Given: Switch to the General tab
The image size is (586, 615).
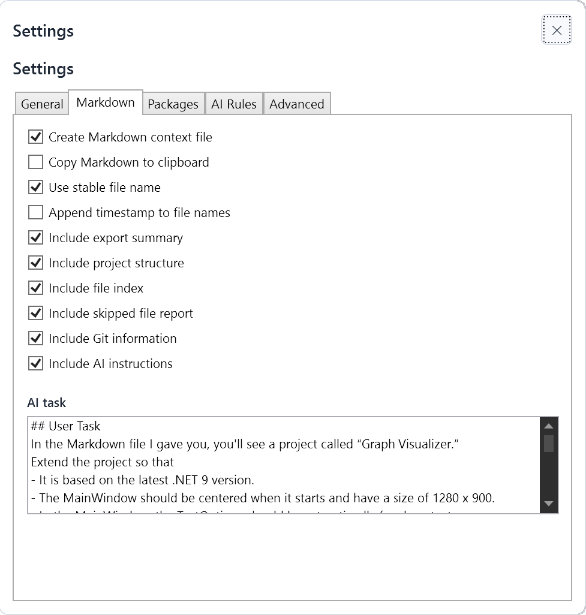Looking at the screenshot, I should click(x=42, y=104).
